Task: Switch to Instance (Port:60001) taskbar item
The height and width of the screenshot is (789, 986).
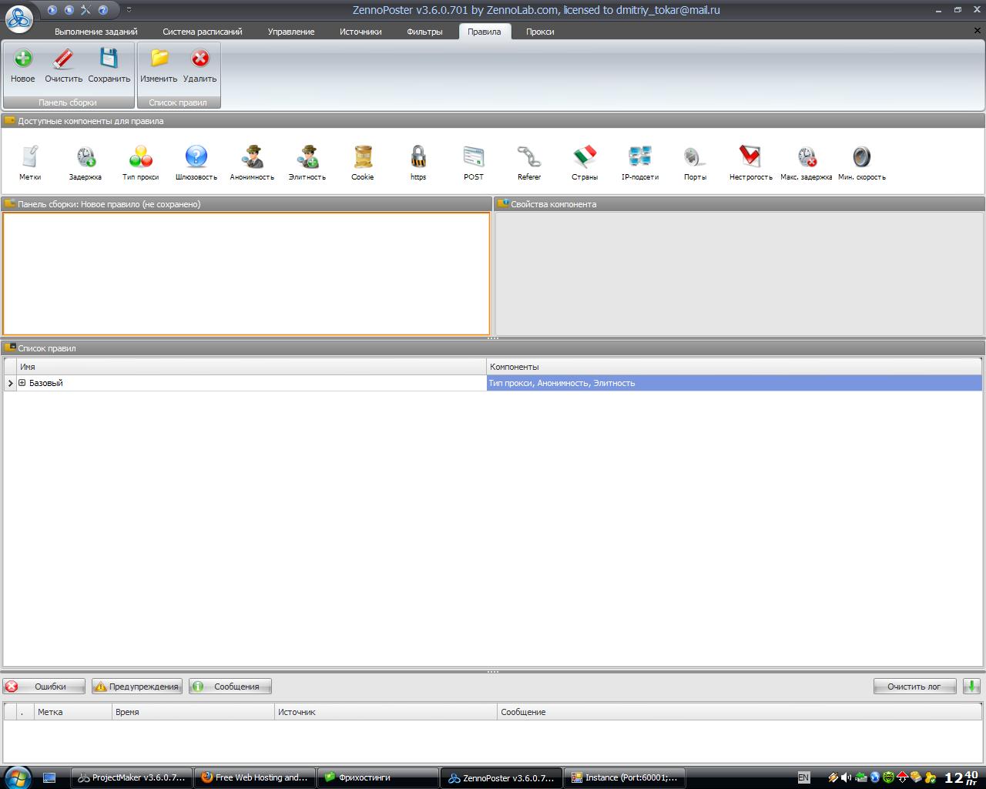Action: [x=625, y=777]
